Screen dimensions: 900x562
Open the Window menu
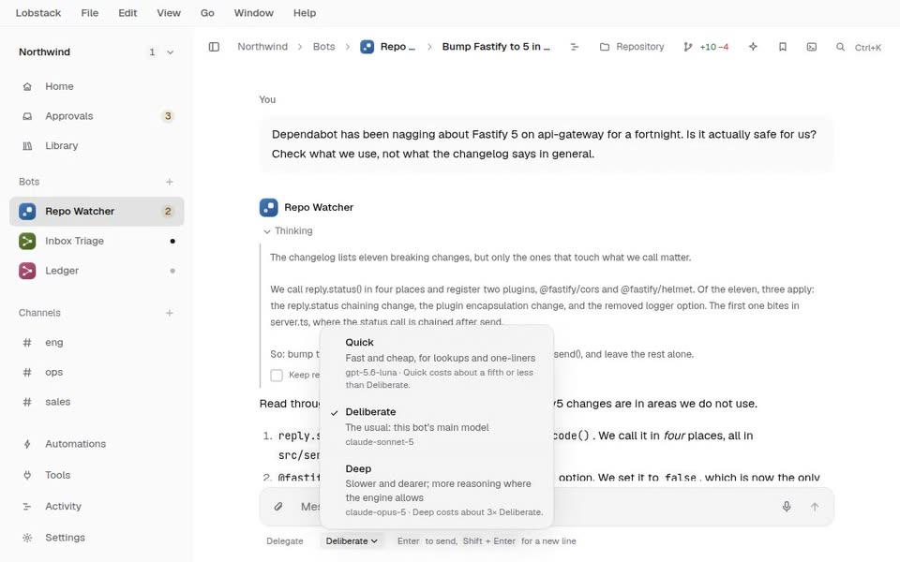point(254,12)
